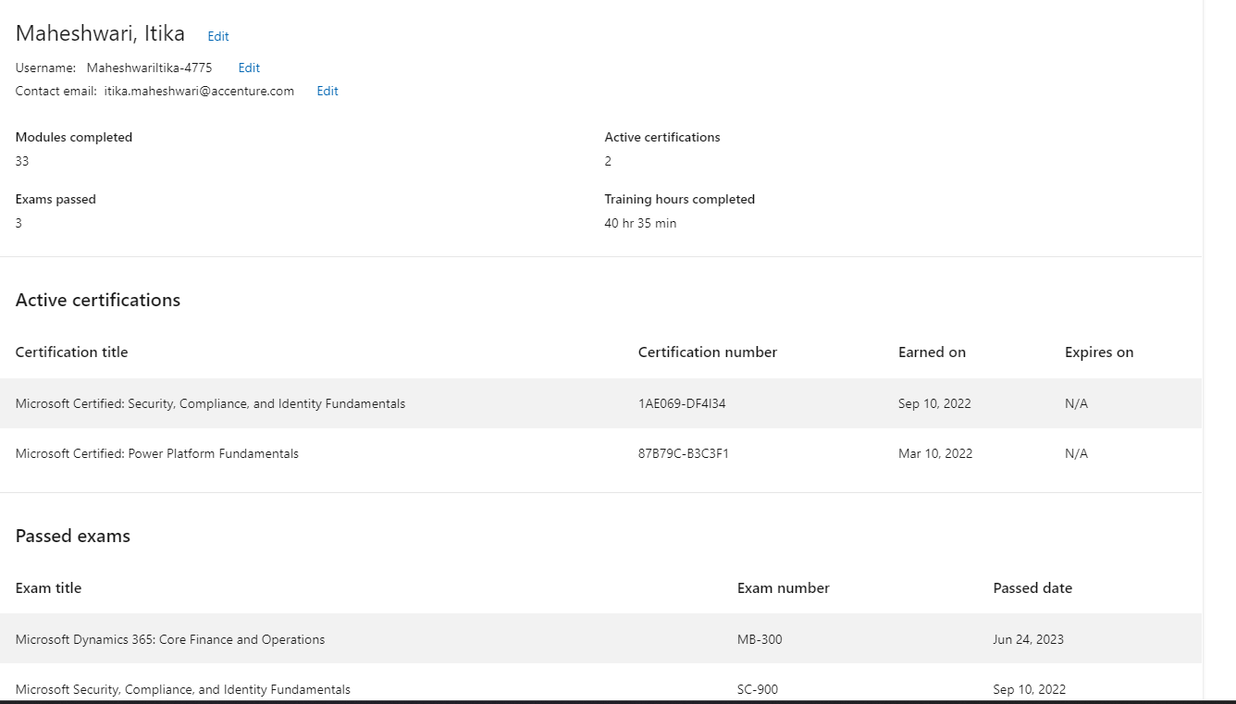Screen dimensions: 1236x704
Task: Click Edit link beside Contact email
Action: point(328,91)
